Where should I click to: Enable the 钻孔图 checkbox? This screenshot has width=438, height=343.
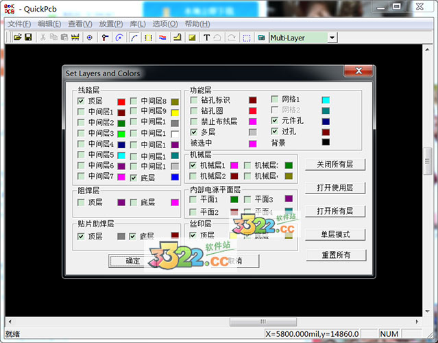point(194,110)
